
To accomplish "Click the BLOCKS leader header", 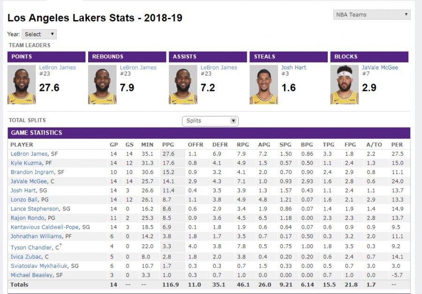I will tap(369, 57).
